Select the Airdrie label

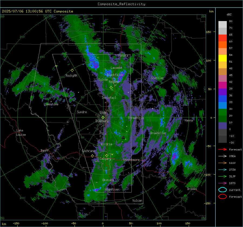(106, 144)
